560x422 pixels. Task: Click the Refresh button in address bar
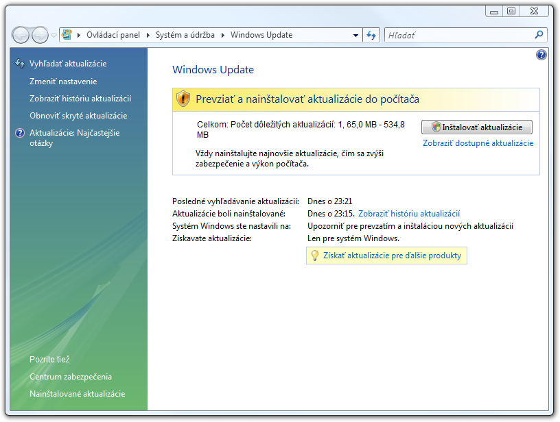coord(371,35)
